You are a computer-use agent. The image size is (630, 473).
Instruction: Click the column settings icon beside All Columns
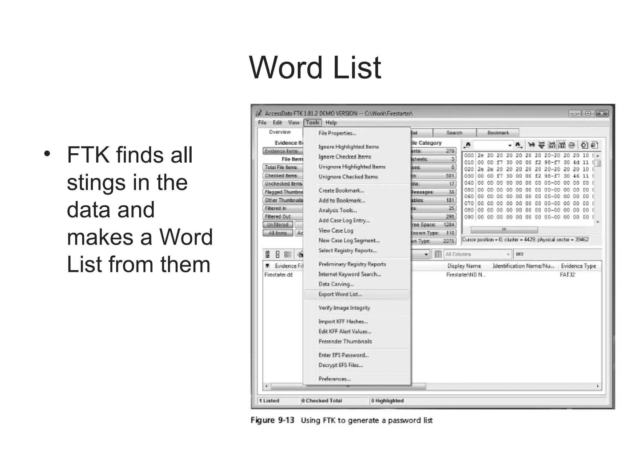click(x=438, y=254)
